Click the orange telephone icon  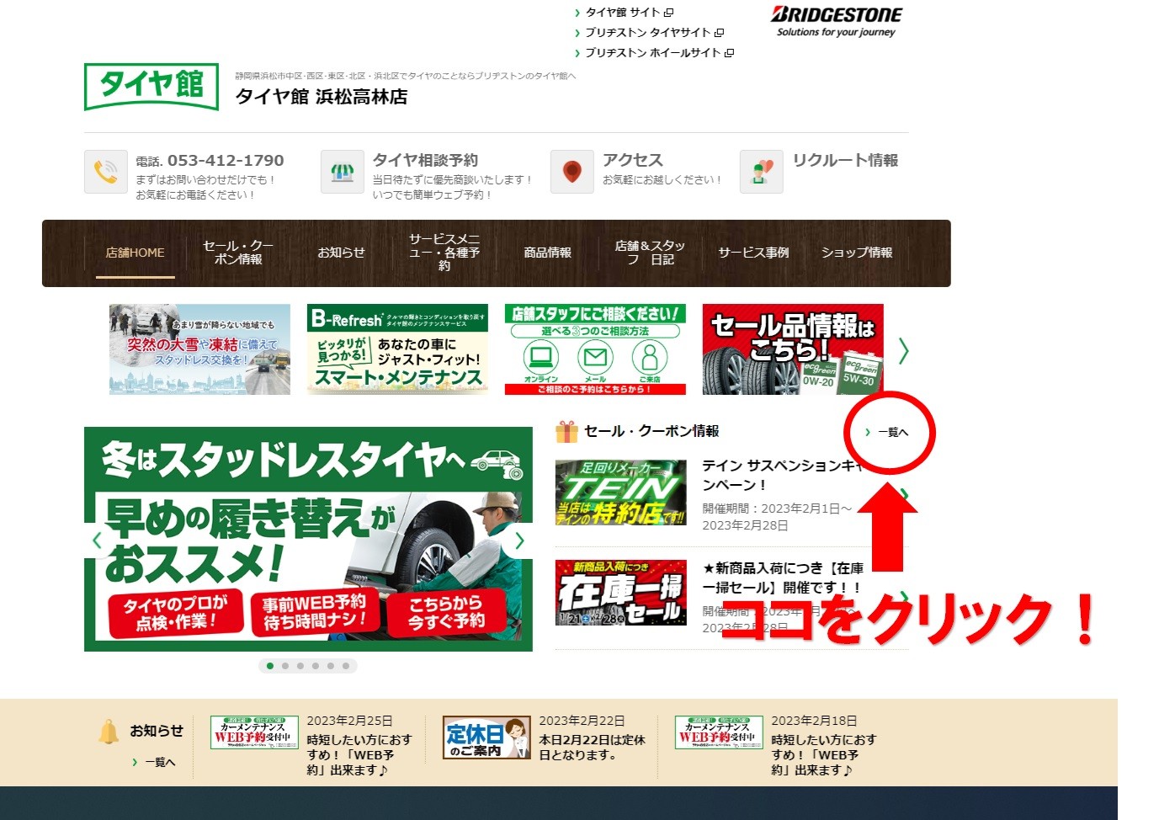point(105,172)
